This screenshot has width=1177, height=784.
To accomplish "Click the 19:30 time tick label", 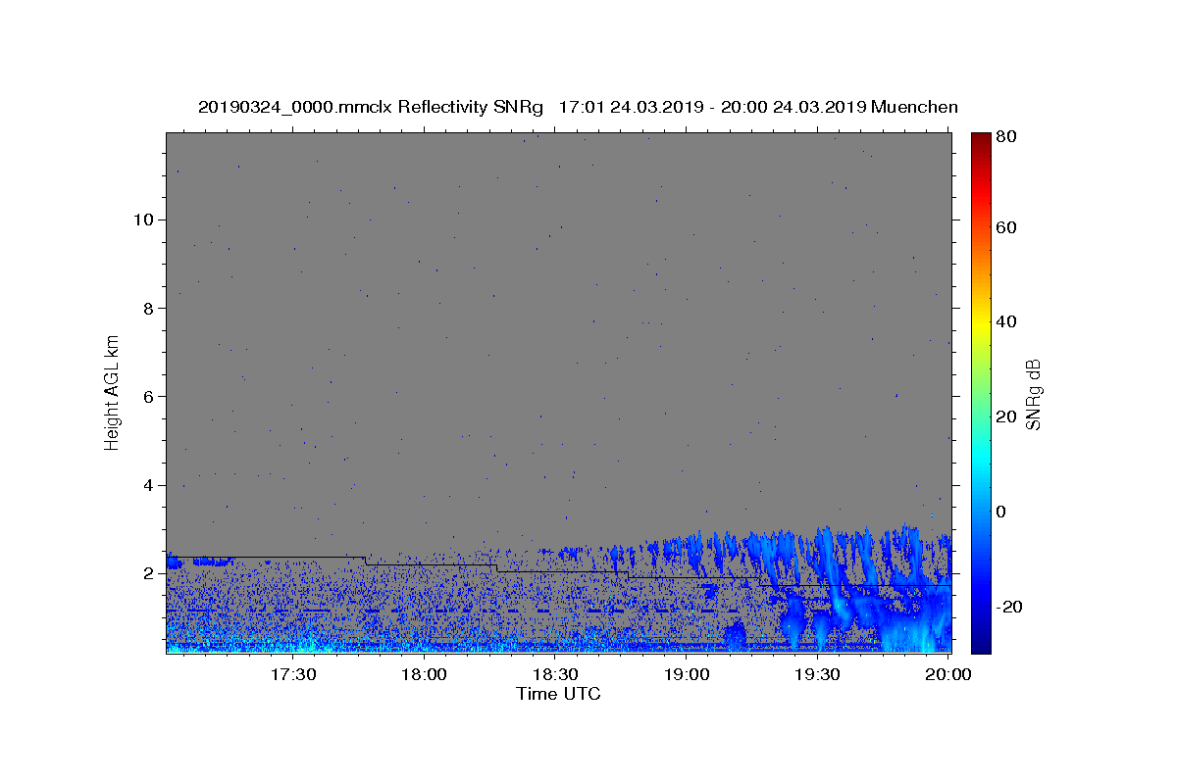I will click(x=817, y=674).
